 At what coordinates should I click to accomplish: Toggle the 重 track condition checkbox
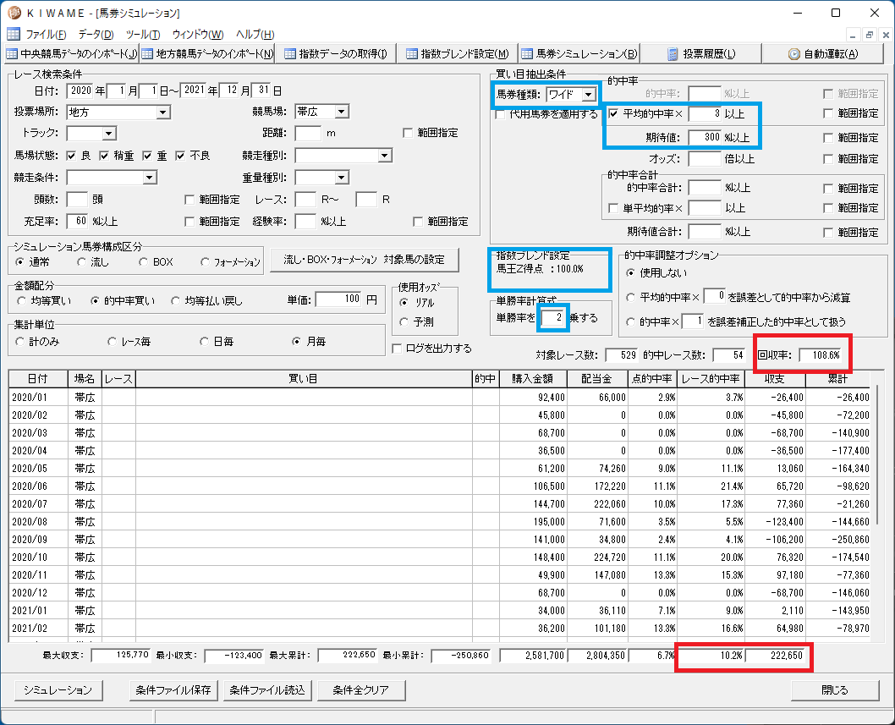[147, 156]
